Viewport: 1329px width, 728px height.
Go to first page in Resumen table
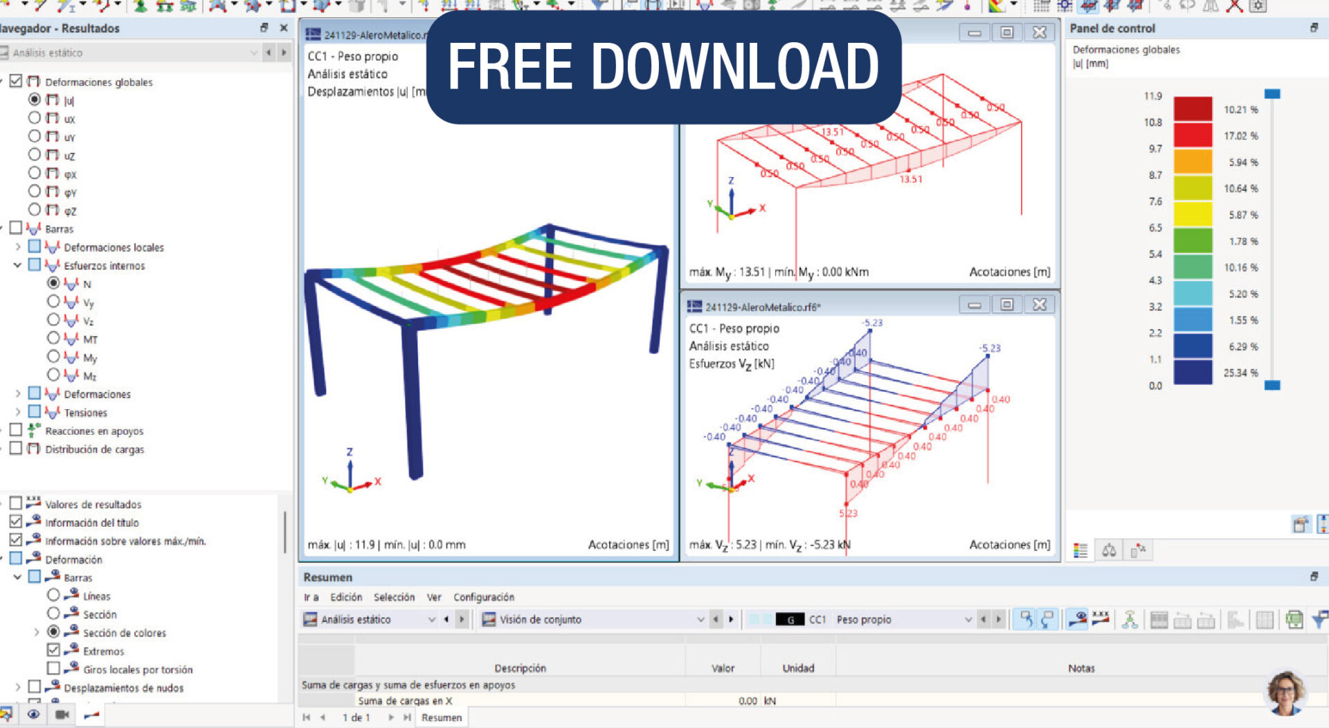(x=307, y=718)
